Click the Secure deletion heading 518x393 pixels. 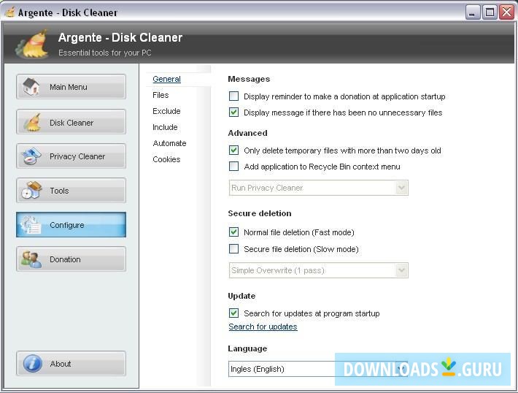pyautogui.click(x=260, y=213)
